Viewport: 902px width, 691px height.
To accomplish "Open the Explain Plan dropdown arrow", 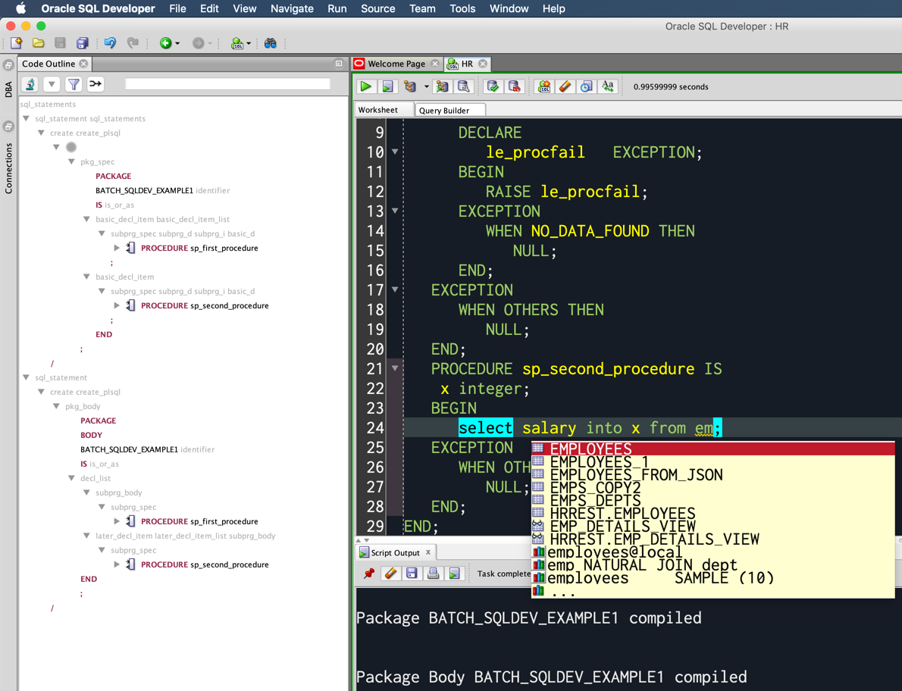I will point(426,87).
